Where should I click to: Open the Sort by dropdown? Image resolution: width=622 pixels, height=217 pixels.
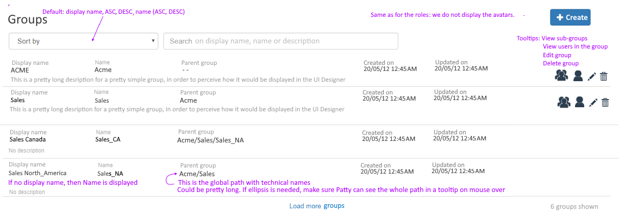[x=83, y=41]
